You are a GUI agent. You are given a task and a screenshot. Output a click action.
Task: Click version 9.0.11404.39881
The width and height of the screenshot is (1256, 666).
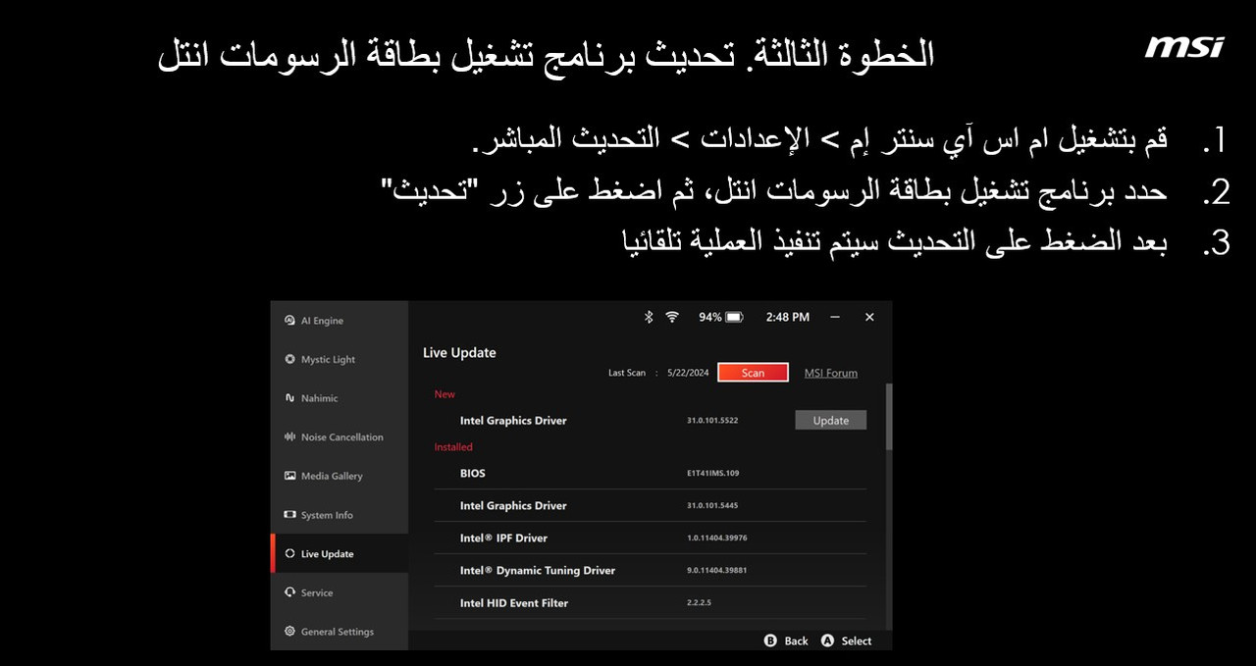[x=717, y=570]
